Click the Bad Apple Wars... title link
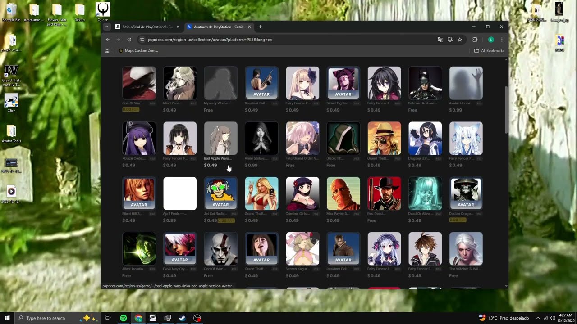The width and height of the screenshot is (577, 324). 217,158
